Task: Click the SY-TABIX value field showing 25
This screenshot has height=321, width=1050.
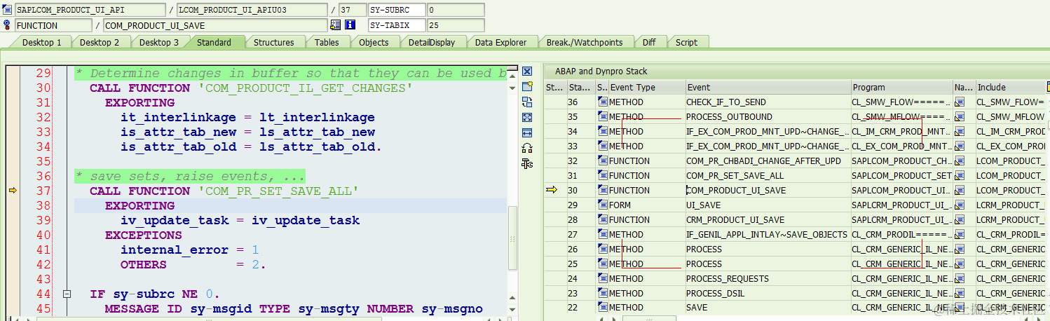Action: (455, 25)
